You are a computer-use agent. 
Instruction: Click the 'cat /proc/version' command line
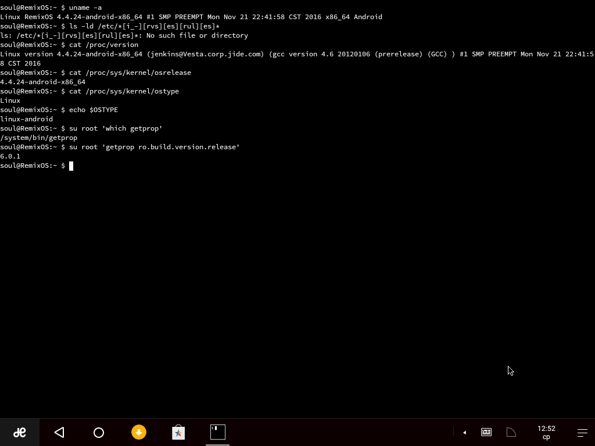pos(69,45)
